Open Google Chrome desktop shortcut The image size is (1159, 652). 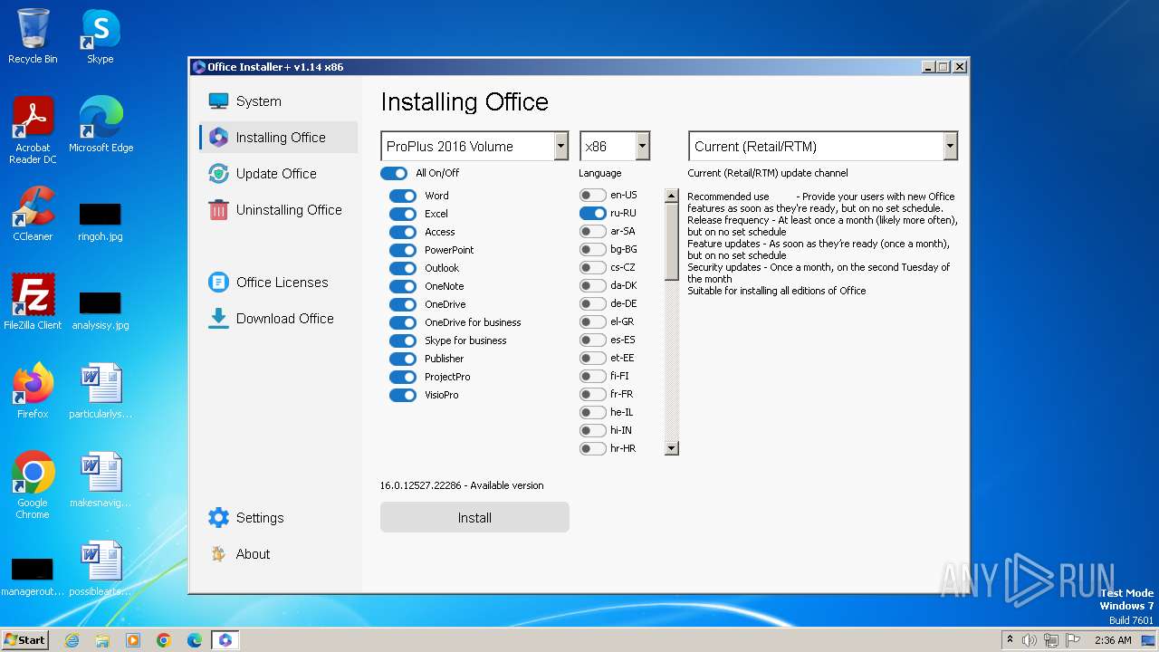33,485
